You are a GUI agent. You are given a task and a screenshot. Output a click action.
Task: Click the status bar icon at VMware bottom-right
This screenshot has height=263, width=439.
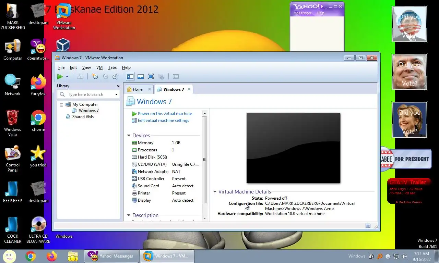coord(368,226)
